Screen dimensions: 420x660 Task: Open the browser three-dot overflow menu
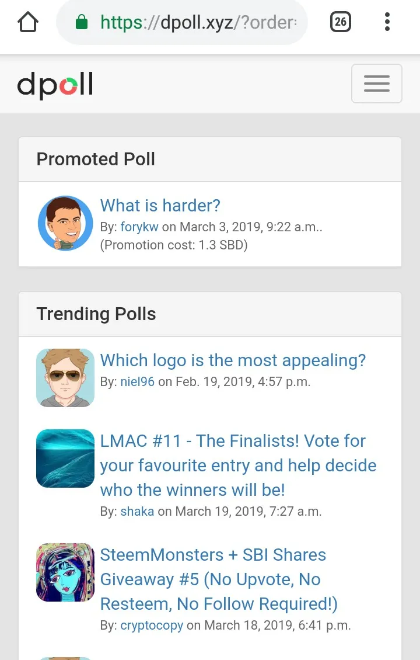(387, 23)
